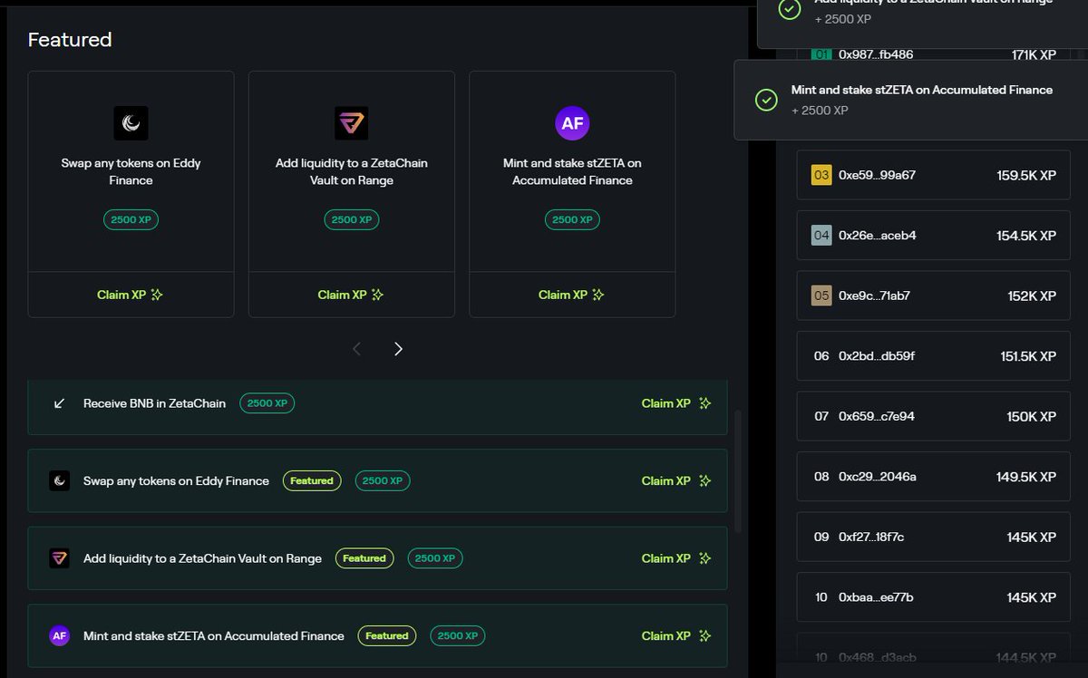
Task: Click the Eddy Finance icon in the task list row
Action: pyautogui.click(x=60, y=481)
